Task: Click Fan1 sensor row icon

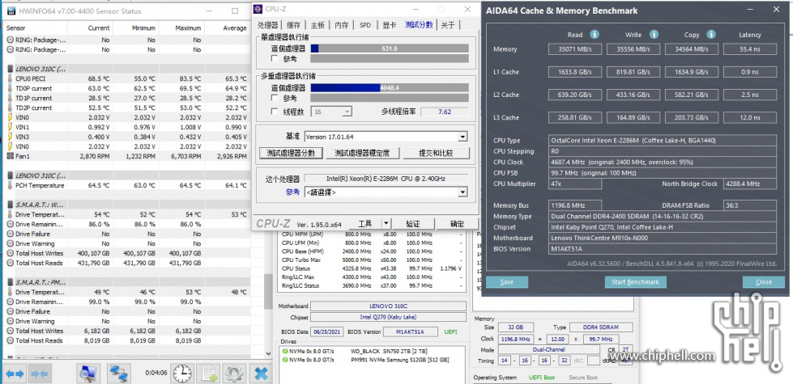Action: pos(10,156)
